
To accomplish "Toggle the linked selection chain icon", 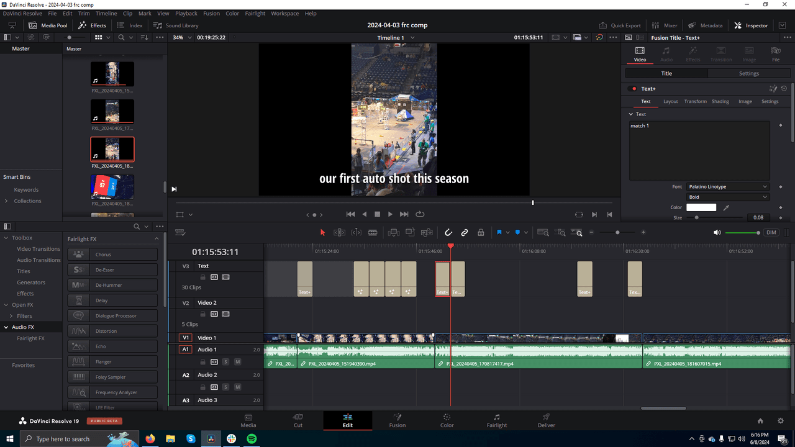I will 465,233.
